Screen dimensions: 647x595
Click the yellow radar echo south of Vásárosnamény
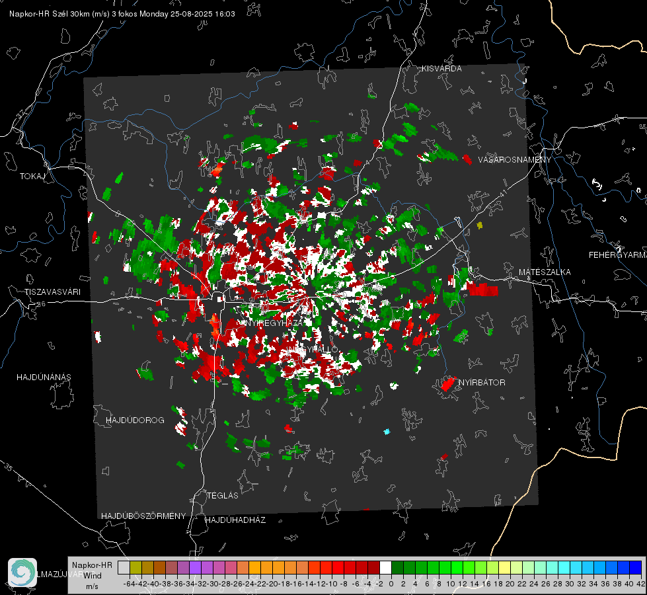tap(480, 225)
